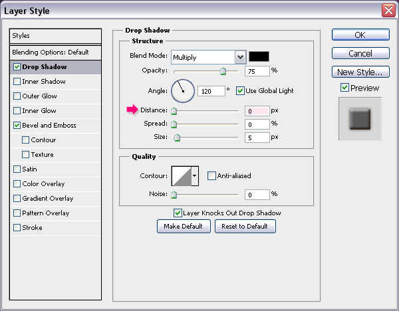Click the Spread value field
399x311 pixels.
(257, 124)
